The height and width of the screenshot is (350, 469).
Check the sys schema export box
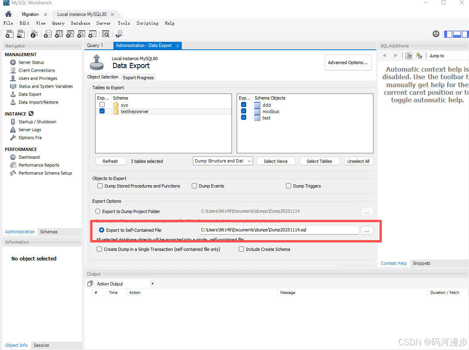pyautogui.click(x=102, y=104)
